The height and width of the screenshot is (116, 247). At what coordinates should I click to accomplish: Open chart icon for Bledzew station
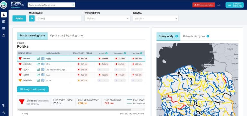click(38, 59)
